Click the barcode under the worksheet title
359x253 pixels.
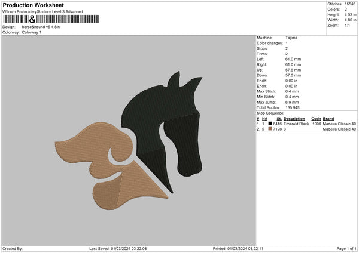(x=51, y=19)
